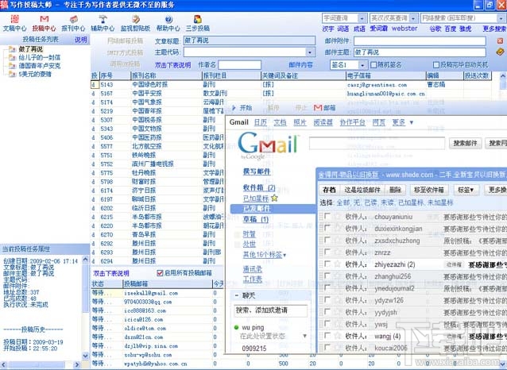Click the Gmail search input field

377,143
